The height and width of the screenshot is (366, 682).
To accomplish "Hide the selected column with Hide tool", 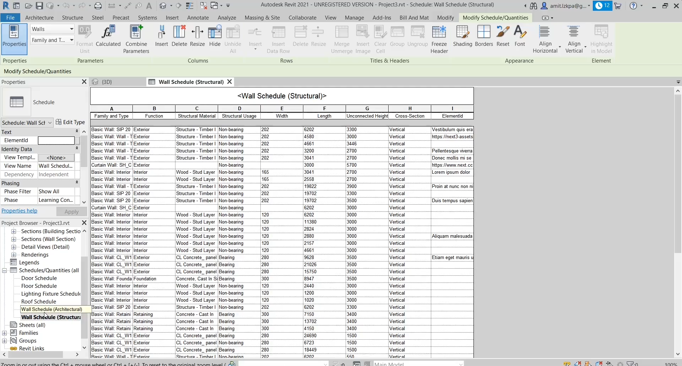I will [215, 36].
